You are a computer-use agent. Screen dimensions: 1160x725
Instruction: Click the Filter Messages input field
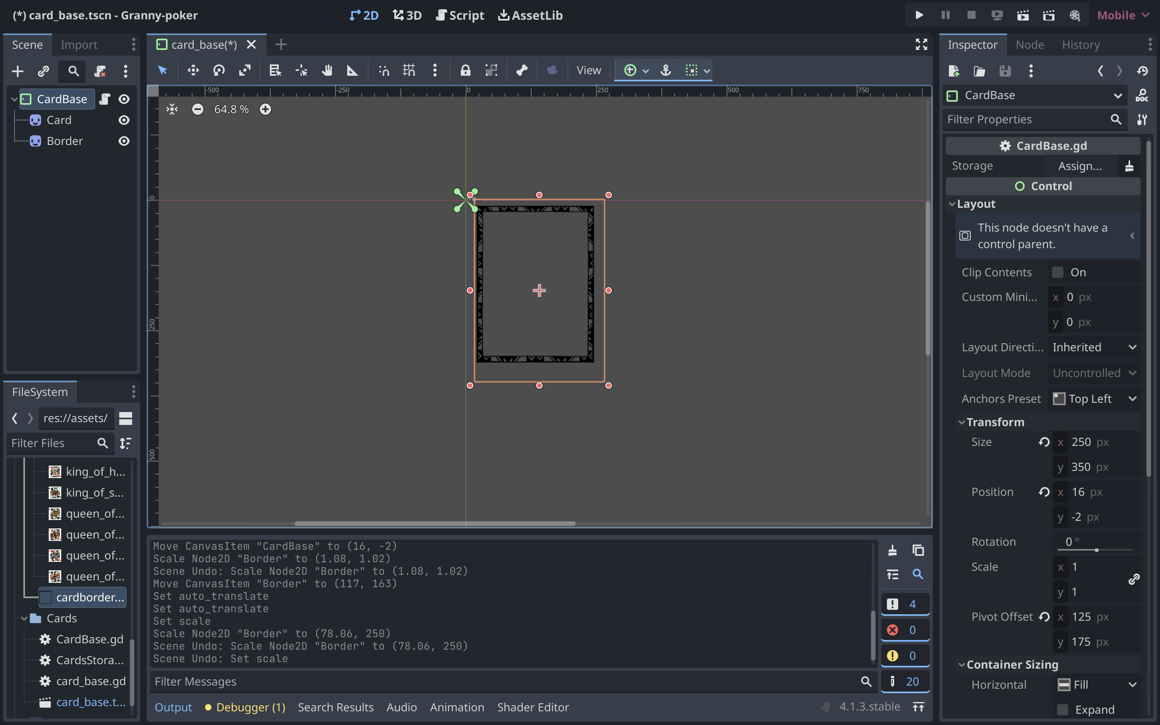(503, 681)
